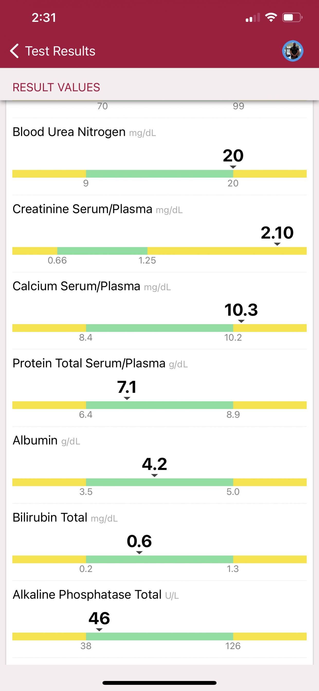This screenshot has width=319, height=691.
Task: Tap the Blood Urea Nitrogen range bar
Action: point(159,174)
